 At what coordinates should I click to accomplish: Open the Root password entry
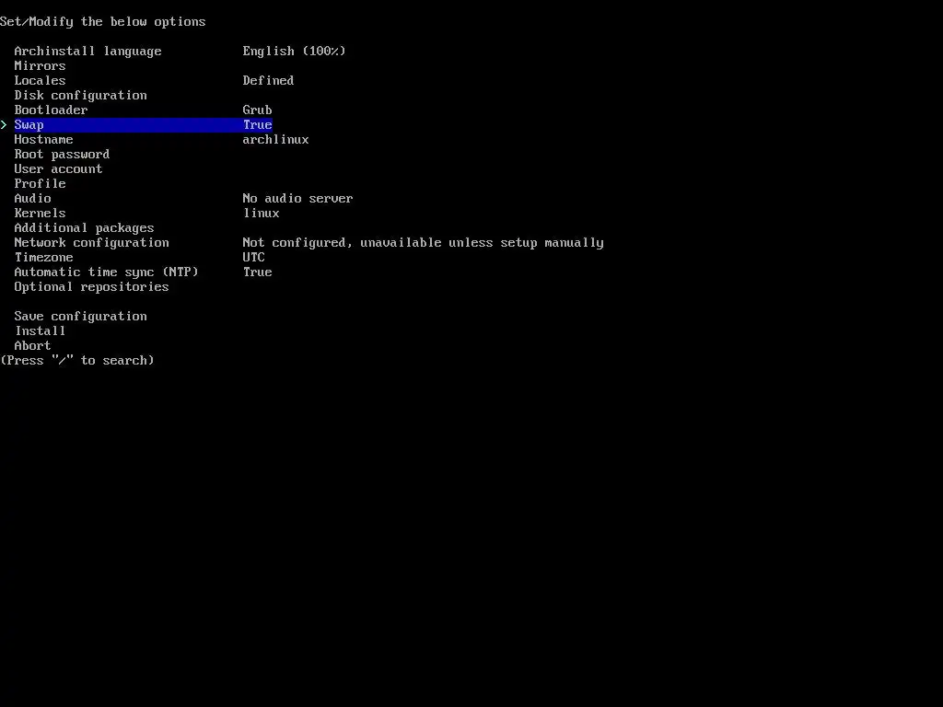62,155
